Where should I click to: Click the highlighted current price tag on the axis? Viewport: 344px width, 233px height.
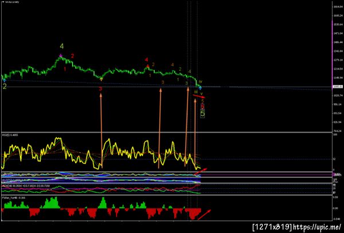[338, 87]
